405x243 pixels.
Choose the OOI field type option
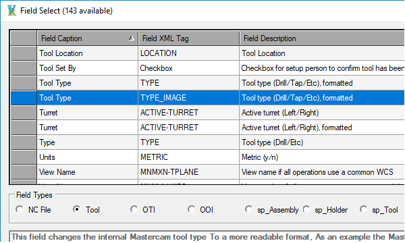pyautogui.click(x=192, y=209)
